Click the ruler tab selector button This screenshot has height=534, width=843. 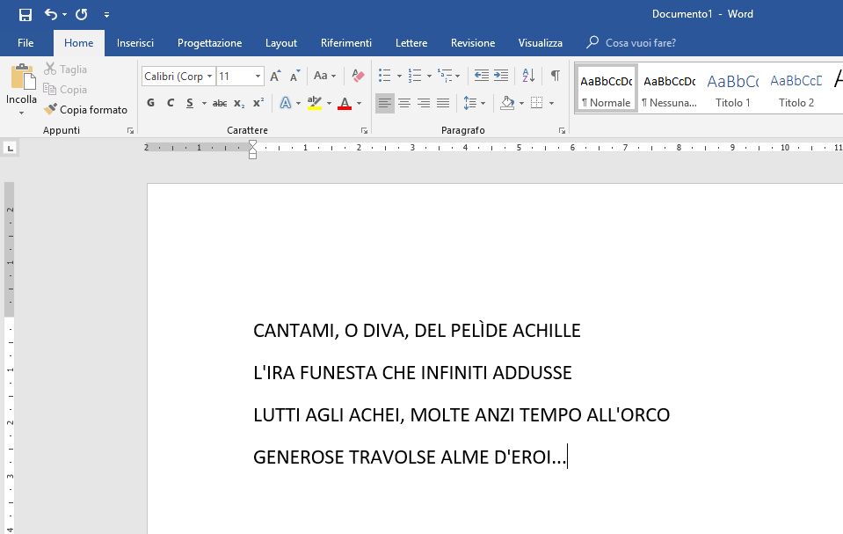11,148
